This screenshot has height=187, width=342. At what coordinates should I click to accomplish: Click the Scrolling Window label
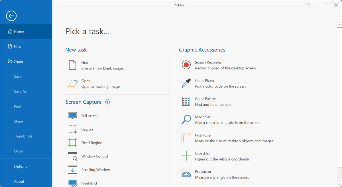coord(95,170)
